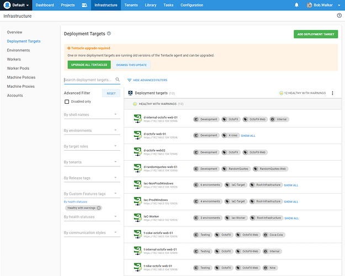Select Machine Proxies in the sidebar
The height and width of the screenshot is (276, 345).
tap(20, 86)
